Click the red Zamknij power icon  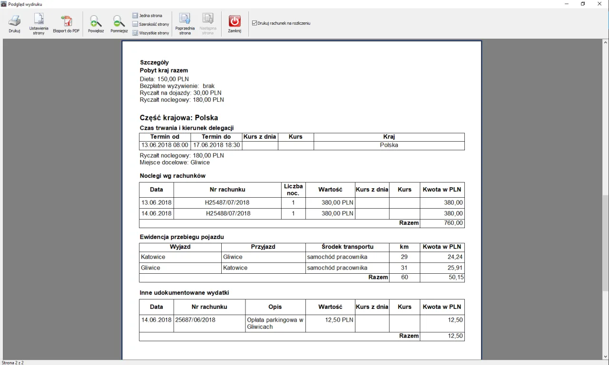point(235,21)
